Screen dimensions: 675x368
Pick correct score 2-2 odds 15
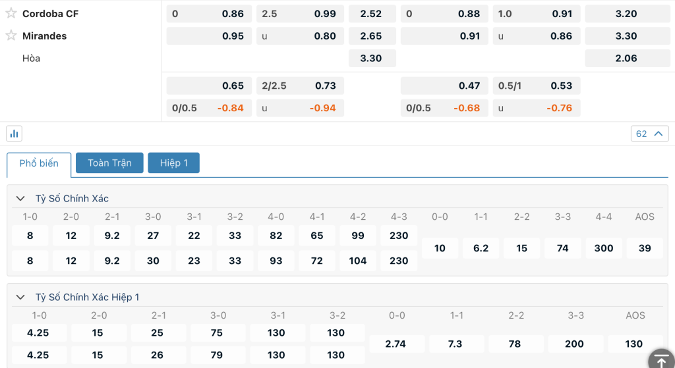click(522, 248)
